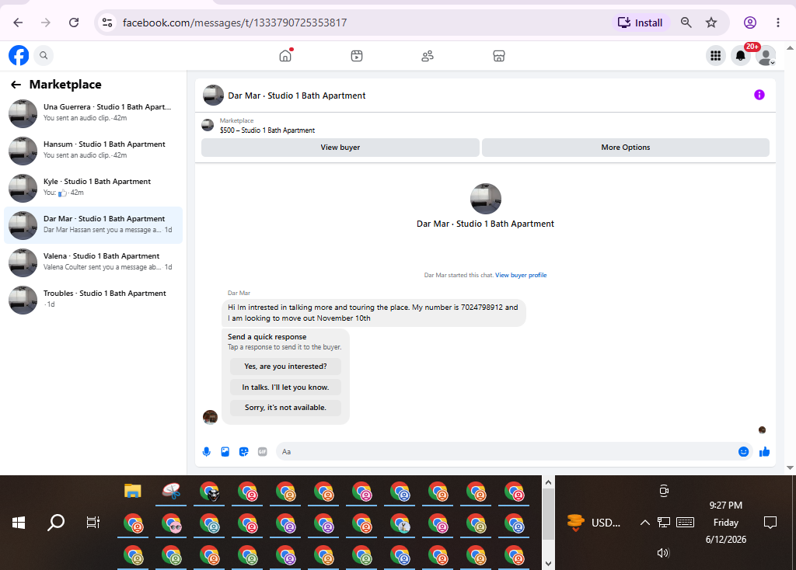Send quick response 'In talks. I'll let you know.'

(285, 387)
